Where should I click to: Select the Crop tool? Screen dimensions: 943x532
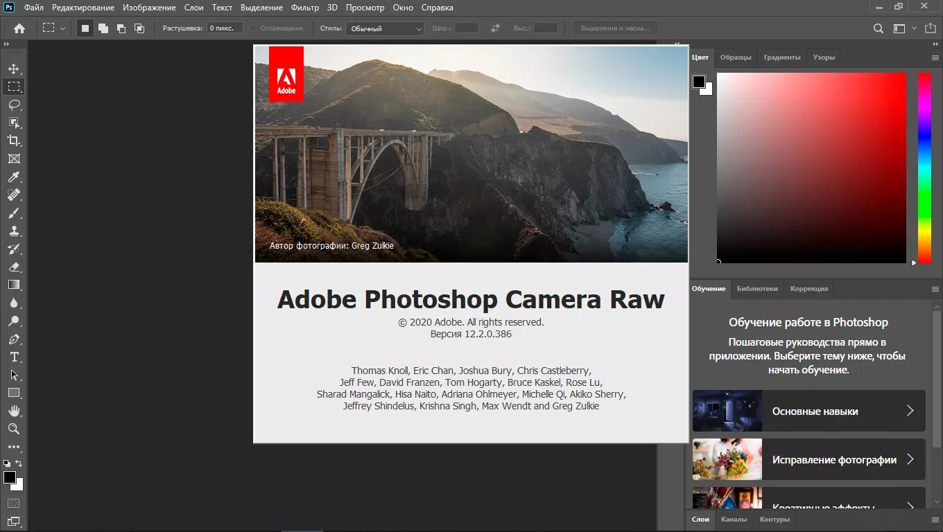point(14,141)
